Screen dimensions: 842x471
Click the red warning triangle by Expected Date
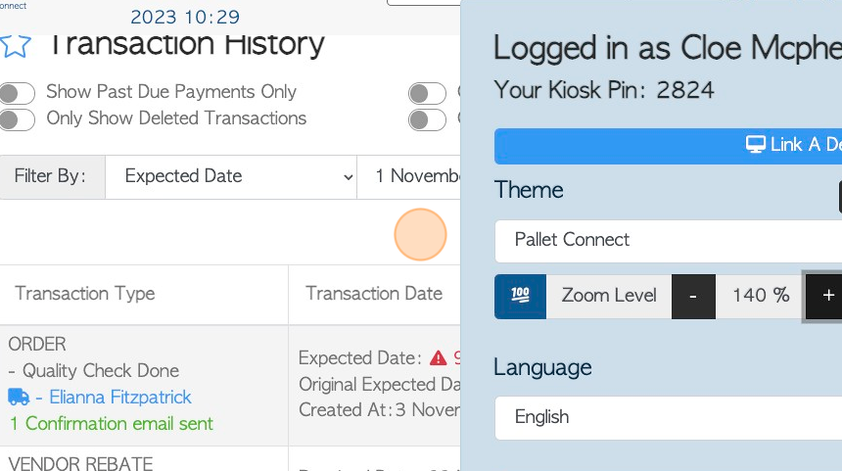click(x=439, y=357)
